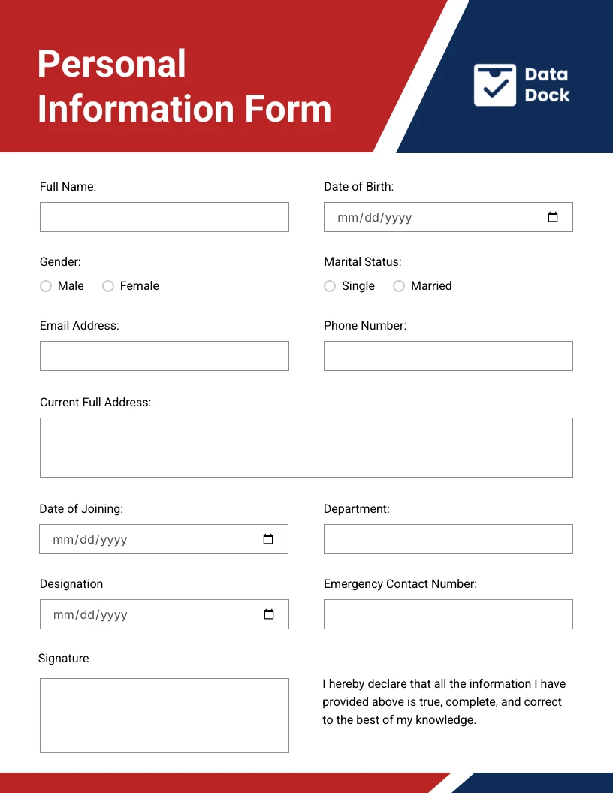Open the Date of Birth calendar picker icon

coord(553,217)
